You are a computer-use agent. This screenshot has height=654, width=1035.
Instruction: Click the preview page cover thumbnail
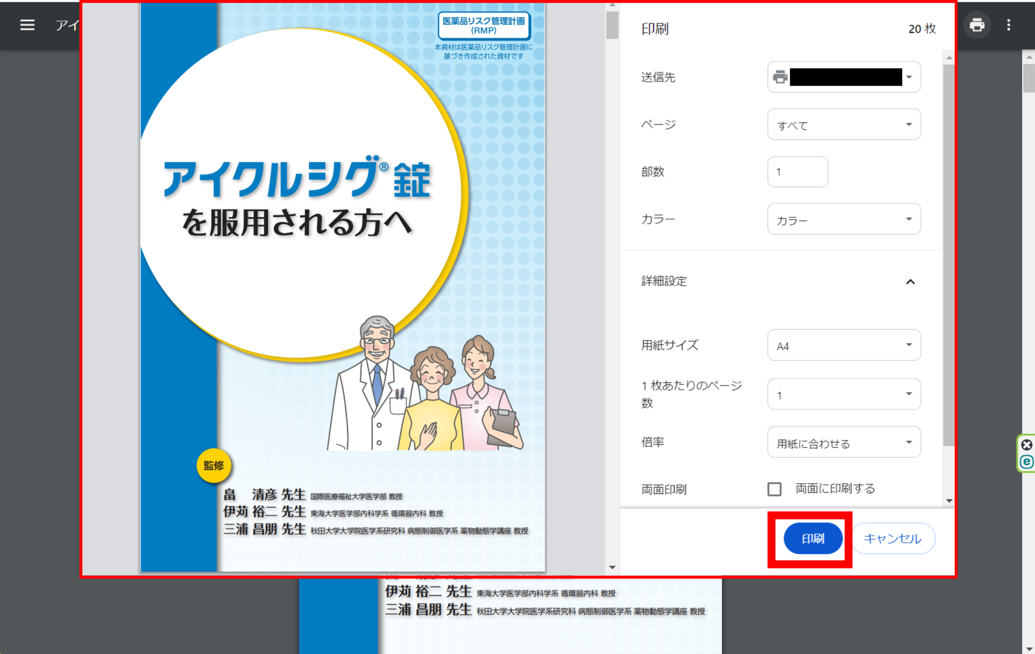click(x=343, y=287)
